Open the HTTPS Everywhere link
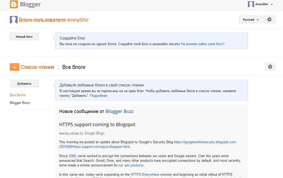Image resolution: width=283 pixels, height=178 pixels. tap(145, 174)
